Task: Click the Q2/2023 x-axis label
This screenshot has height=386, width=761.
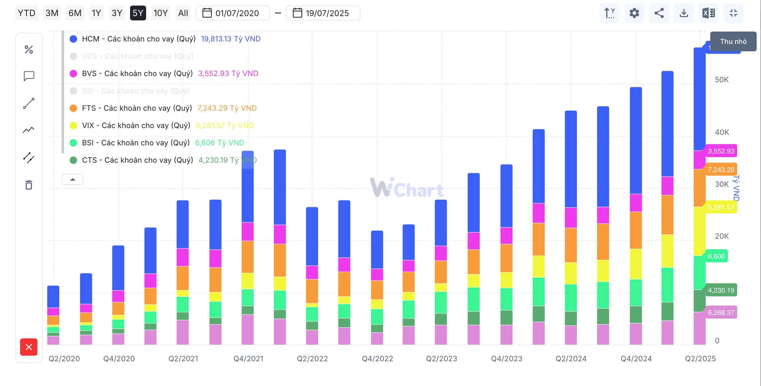Action: 442,359
